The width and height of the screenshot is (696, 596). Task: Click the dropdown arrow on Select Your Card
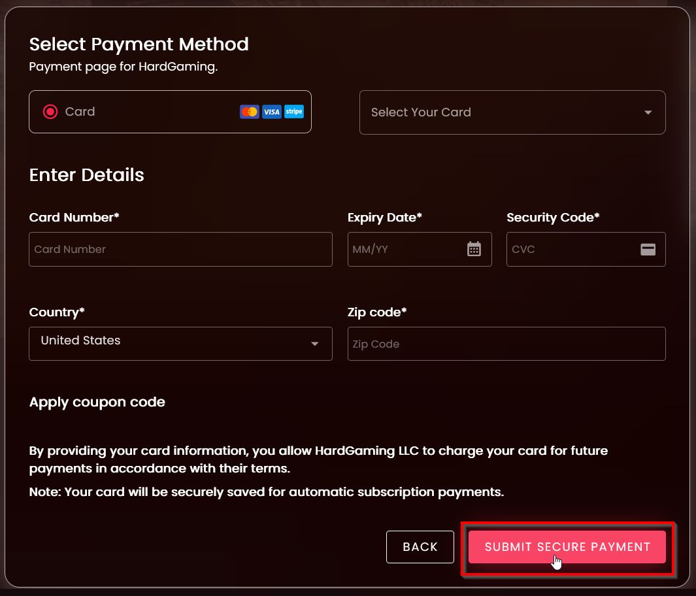[x=648, y=112]
